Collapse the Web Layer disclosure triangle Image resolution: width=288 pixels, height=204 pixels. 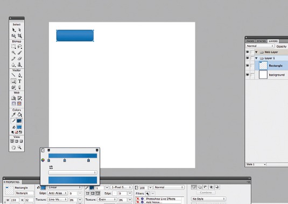256,52
